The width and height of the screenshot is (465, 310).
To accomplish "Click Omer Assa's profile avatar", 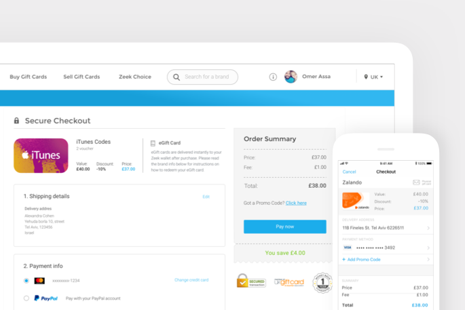I will pyautogui.click(x=291, y=77).
